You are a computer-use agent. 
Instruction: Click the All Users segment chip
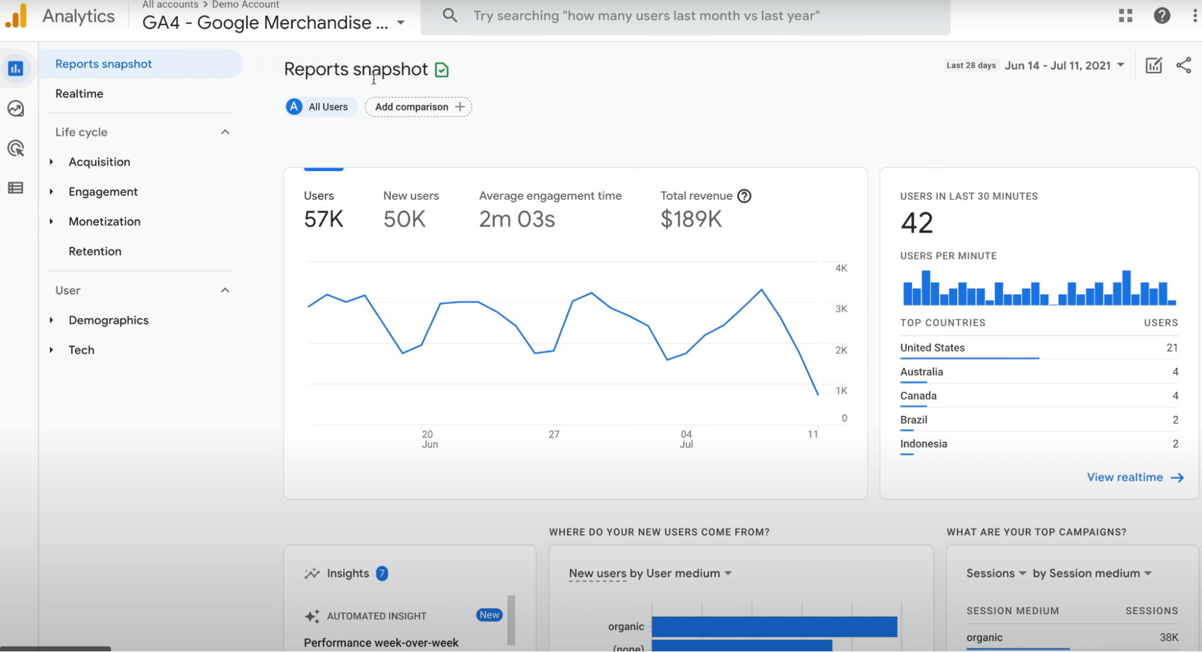click(320, 107)
